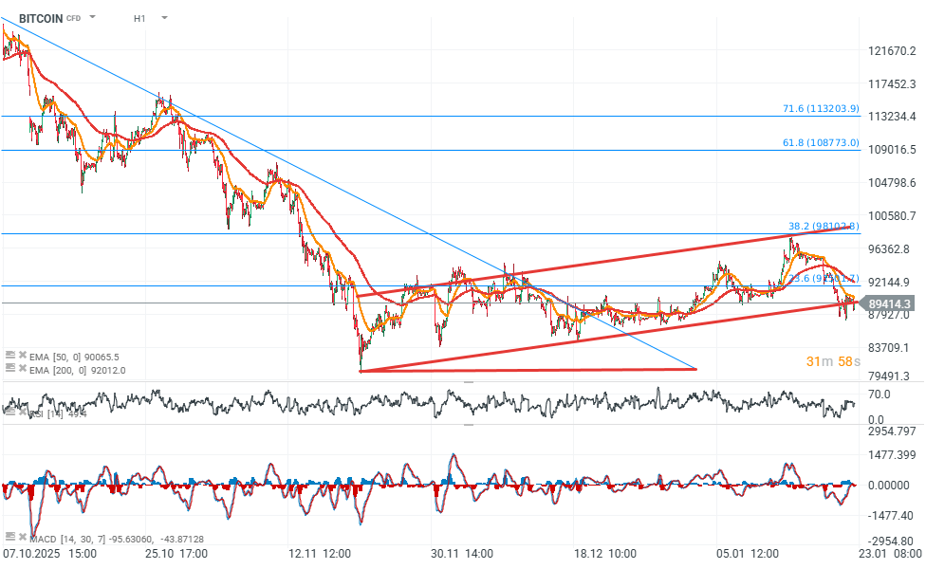The image size is (926, 569).
Task: Remove the MACD indicator panel
Action: pos(22,538)
